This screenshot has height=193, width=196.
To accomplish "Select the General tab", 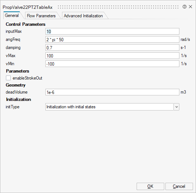I will (12, 15).
